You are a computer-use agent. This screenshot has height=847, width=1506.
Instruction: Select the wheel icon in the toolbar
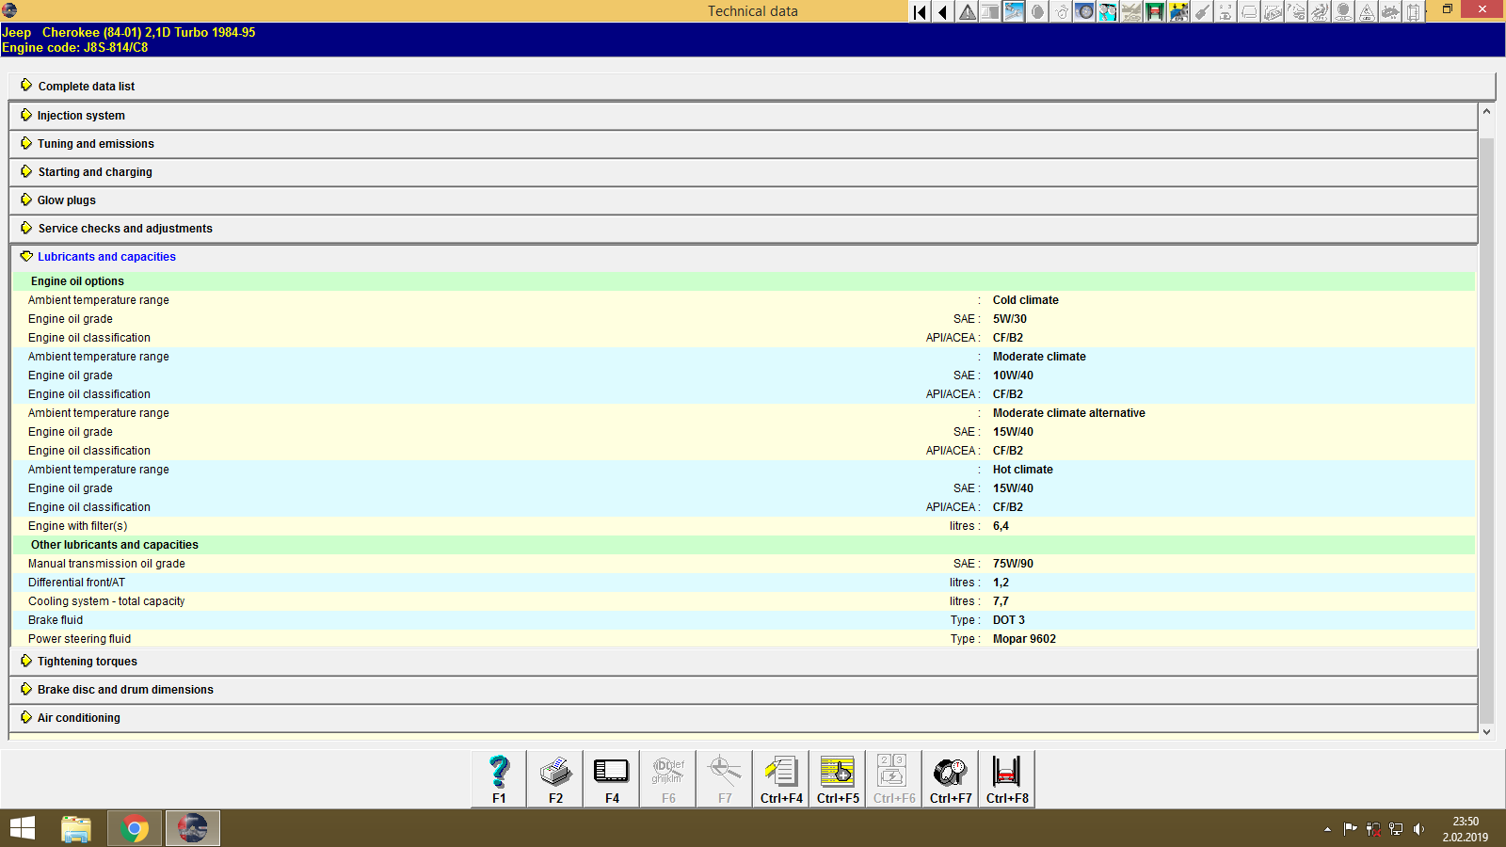click(1082, 12)
